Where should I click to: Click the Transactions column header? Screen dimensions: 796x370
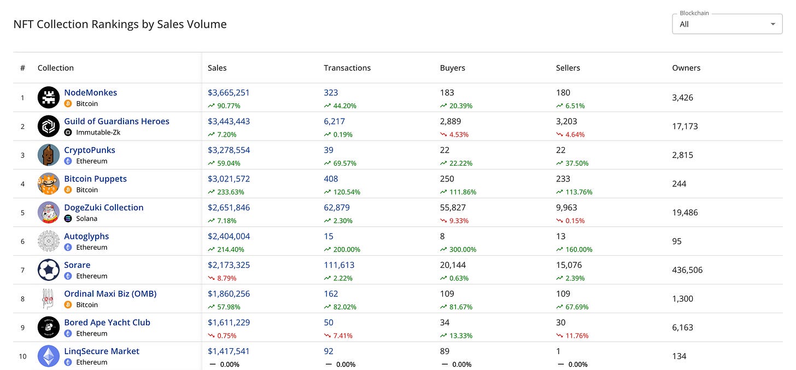tap(347, 68)
